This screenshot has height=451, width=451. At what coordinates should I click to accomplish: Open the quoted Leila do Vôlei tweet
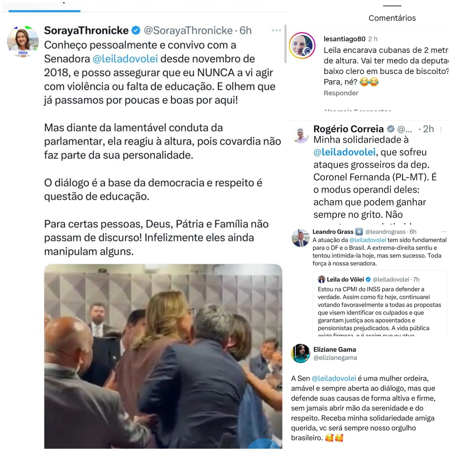pyautogui.click(x=380, y=304)
